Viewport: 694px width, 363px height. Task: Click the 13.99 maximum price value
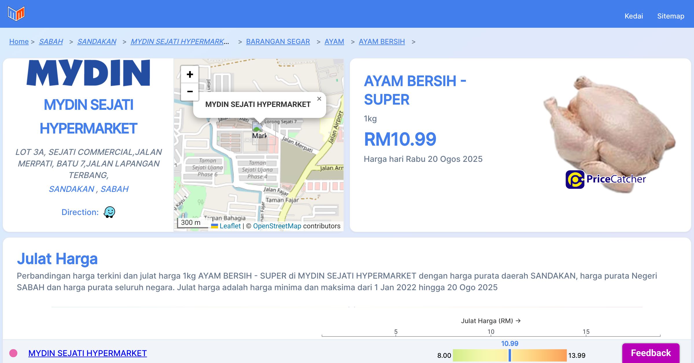click(x=577, y=355)
